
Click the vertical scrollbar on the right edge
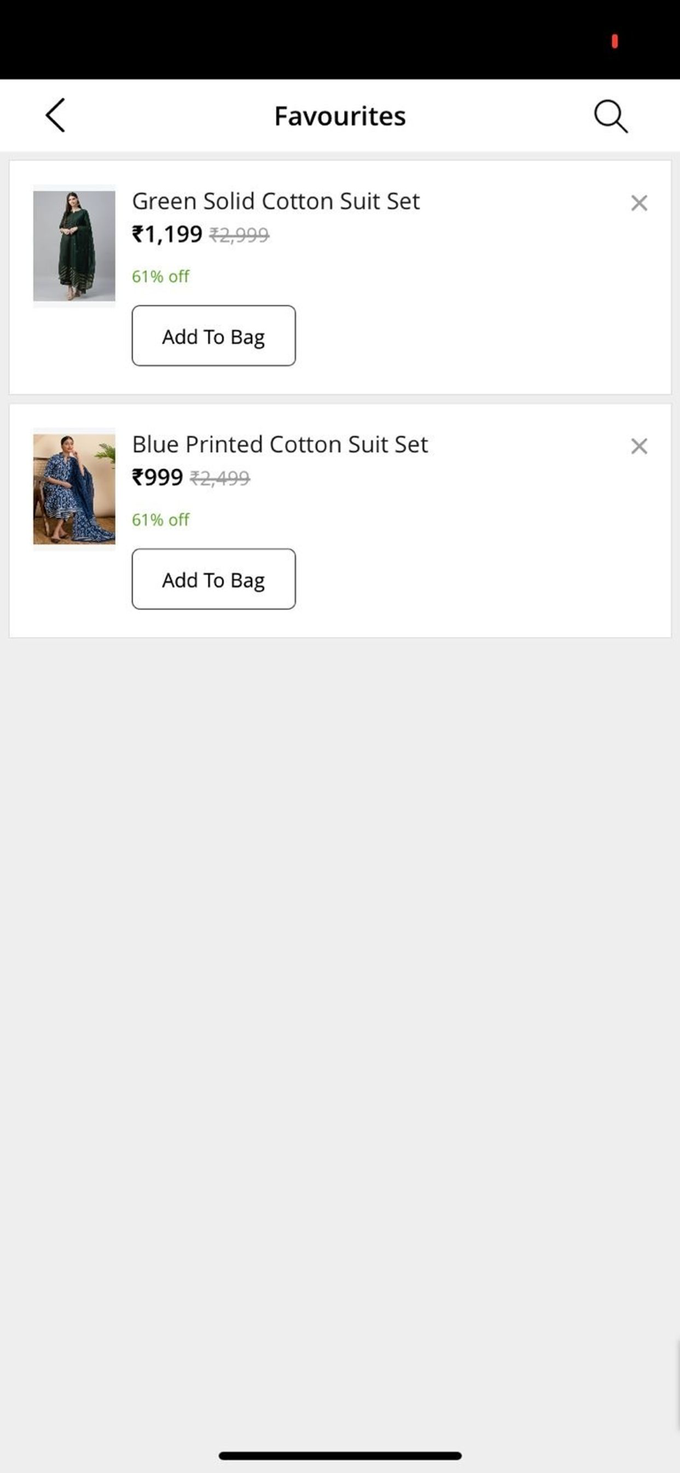coord(677,1385)
